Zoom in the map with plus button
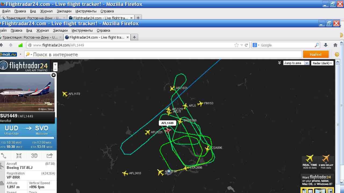The width and height of the screenshot is (344, 193). tap(55, 65)
